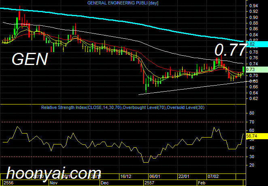Click the cyan 0.82 moving average value tag
This screenshot has width=268, height=186.
coord(257,44)
